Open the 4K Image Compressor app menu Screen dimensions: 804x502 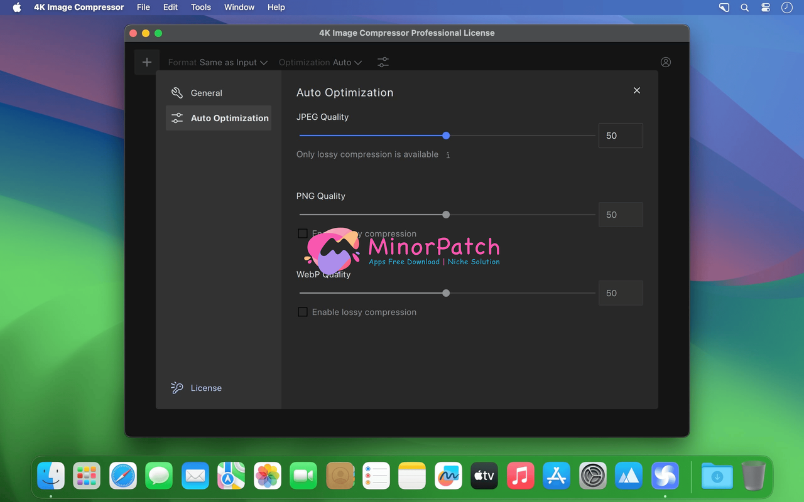tap(79, 8)
